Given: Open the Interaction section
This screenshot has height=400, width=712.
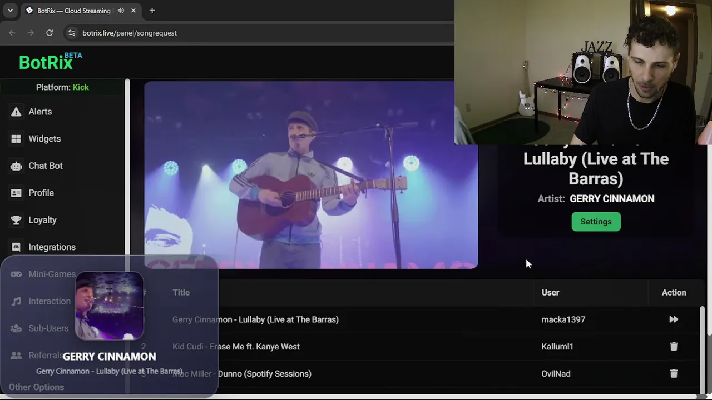Looking at the screenshot, I should (x=50, y=301).
